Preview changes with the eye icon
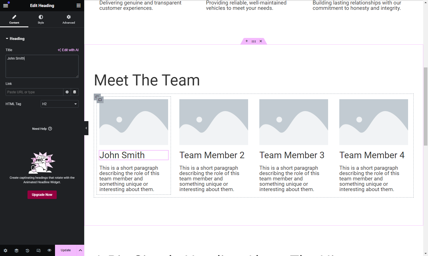This screenshot has height=256, width=428. (x=49, y=250)
